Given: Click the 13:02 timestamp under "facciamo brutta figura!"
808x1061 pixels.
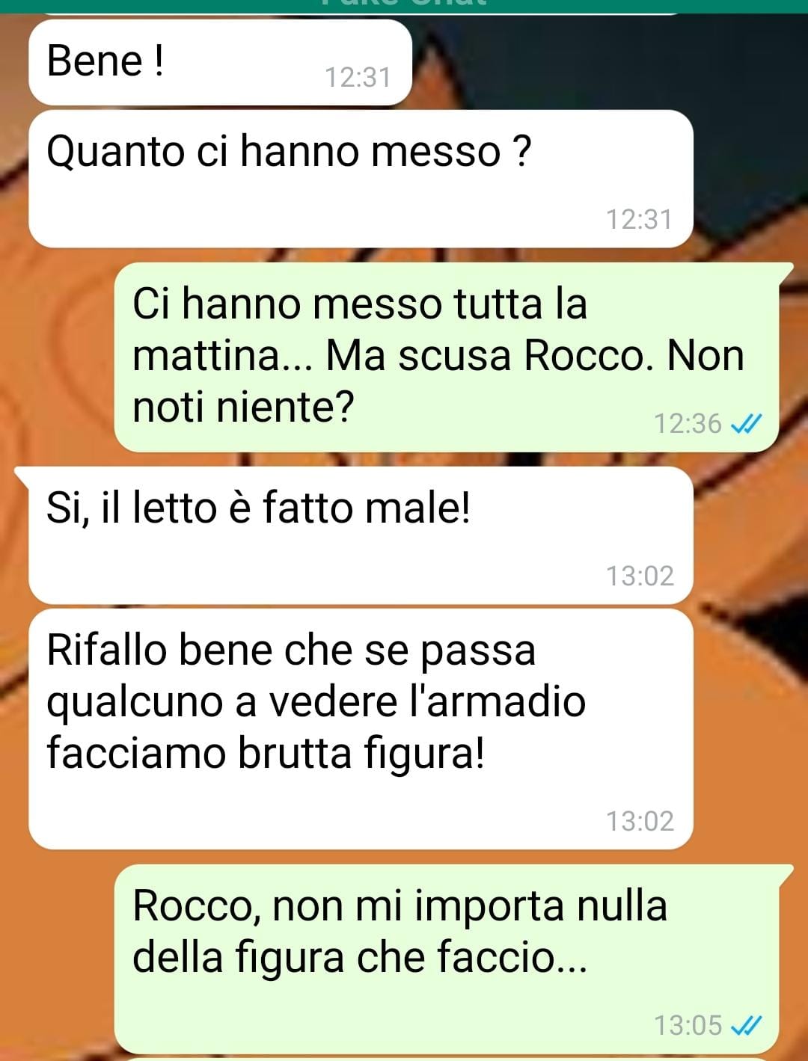Looking at the screenshot, I should (640, 821).
